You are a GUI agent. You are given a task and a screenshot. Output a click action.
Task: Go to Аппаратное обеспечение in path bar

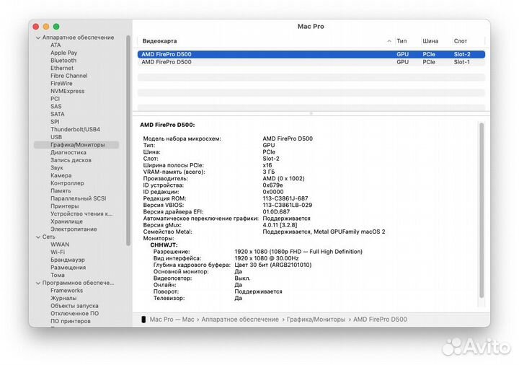(x=240, y=320)
